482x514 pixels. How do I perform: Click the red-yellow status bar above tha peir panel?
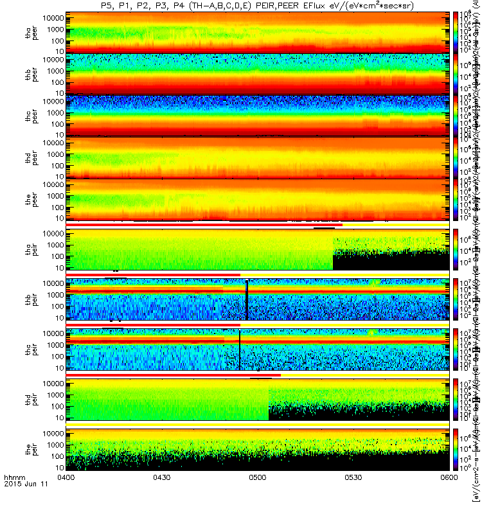[258, 225]
